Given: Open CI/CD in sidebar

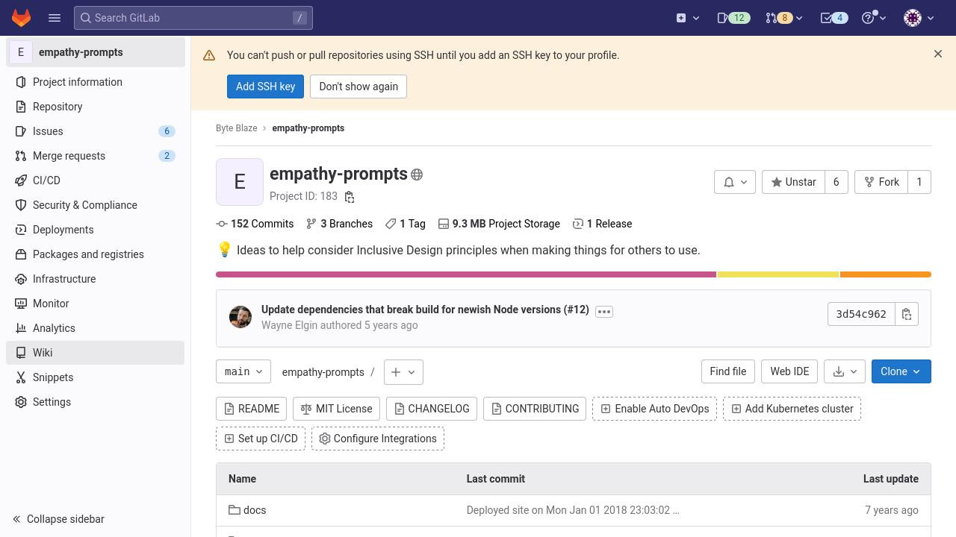Looking at the screenshot, I should click(96, 180).
